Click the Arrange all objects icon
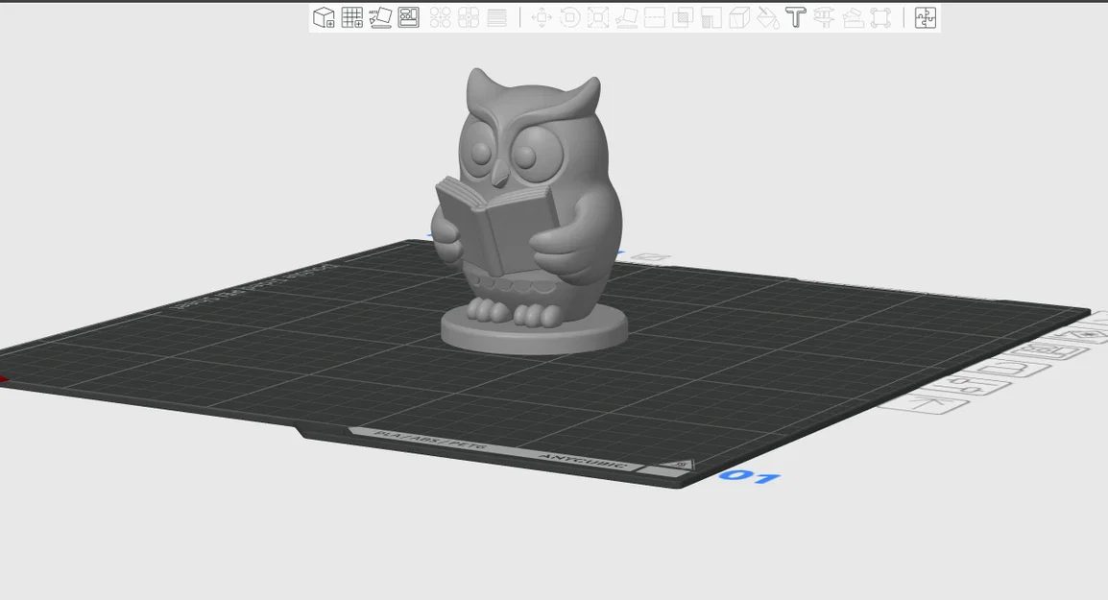Viewport: 1108px width, 600px height. [408, 17]
